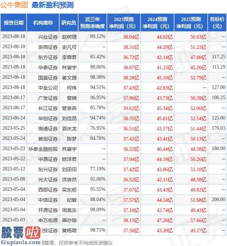Click the 近三年预测准确度 column header
This screenshot has height=246, width=227.
coord(92,23)
